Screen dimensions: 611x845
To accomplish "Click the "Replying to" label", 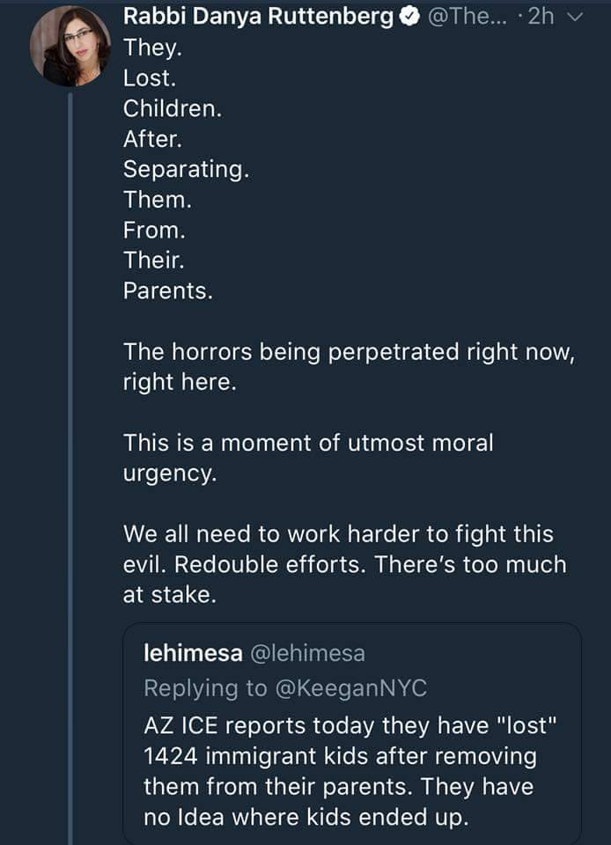I will 206,687.
